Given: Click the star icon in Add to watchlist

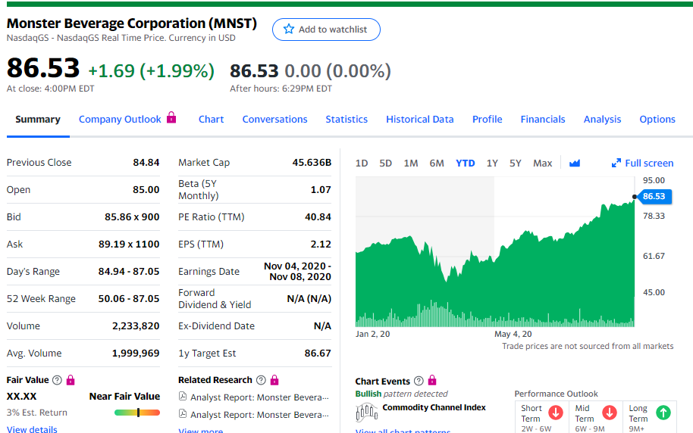Looking at the screenshot, I should point(288,30).
